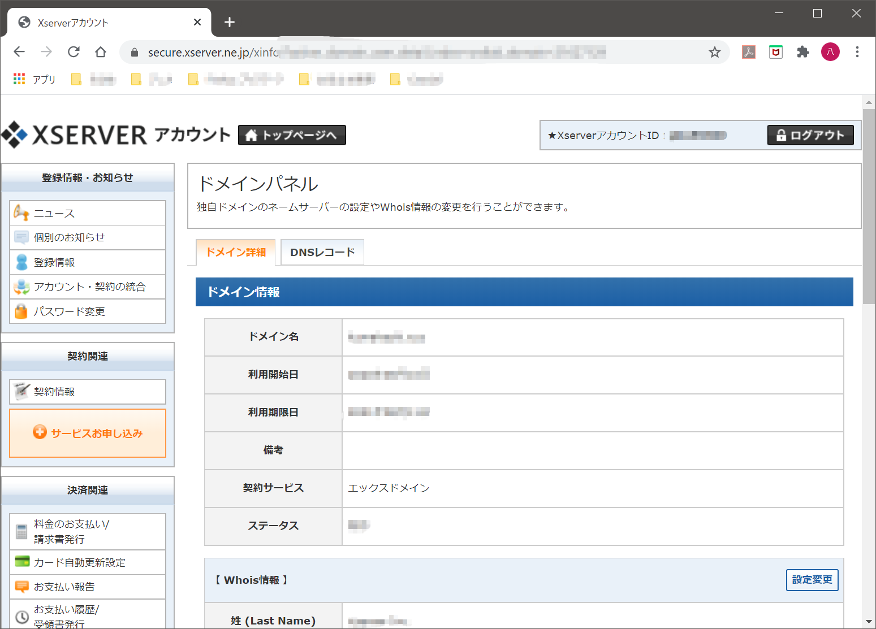Click the ドメイン情報 header
This screenshot has height=629, width=876.
(x=524, y=292)
